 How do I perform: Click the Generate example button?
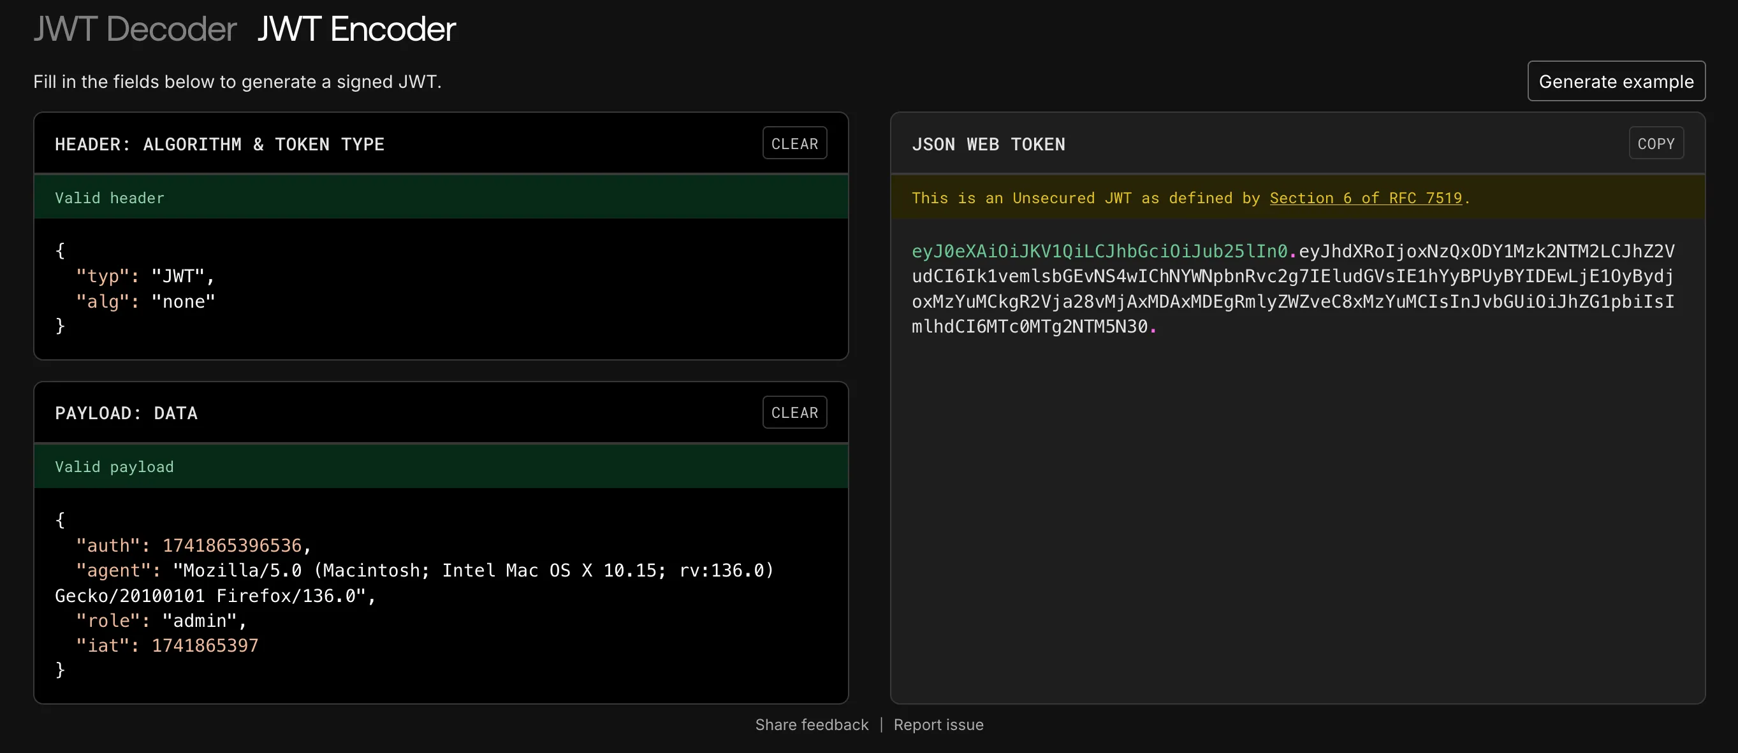[x=1616, y=81]
